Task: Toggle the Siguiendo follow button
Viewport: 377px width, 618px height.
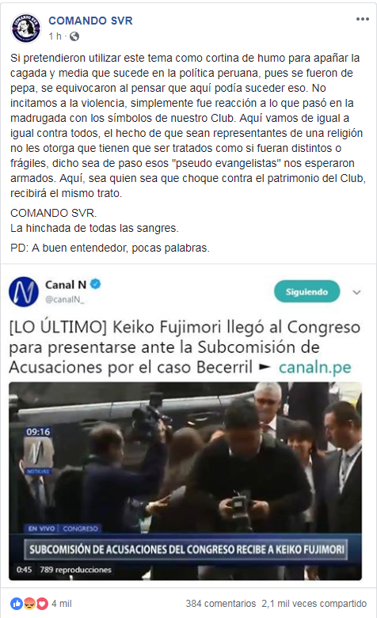Action: tap(307, 292)
